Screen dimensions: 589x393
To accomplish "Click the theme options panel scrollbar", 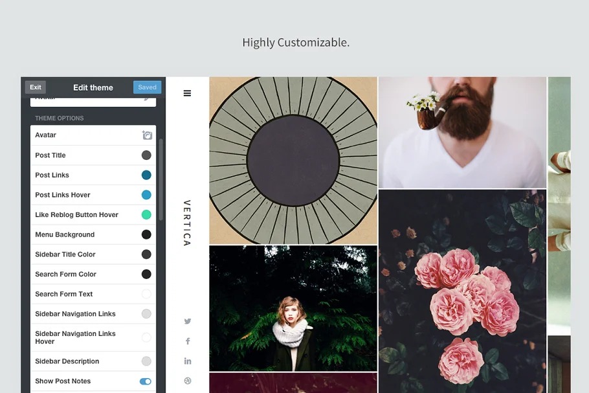I will [x=161, y=168].
